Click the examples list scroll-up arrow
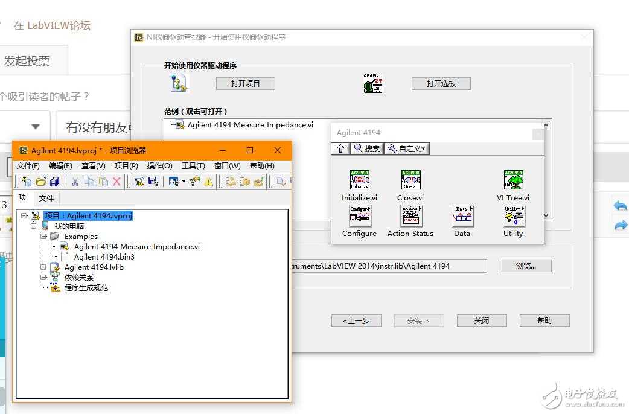The width and height of the screenshot is (629, 414). (546, 125)
